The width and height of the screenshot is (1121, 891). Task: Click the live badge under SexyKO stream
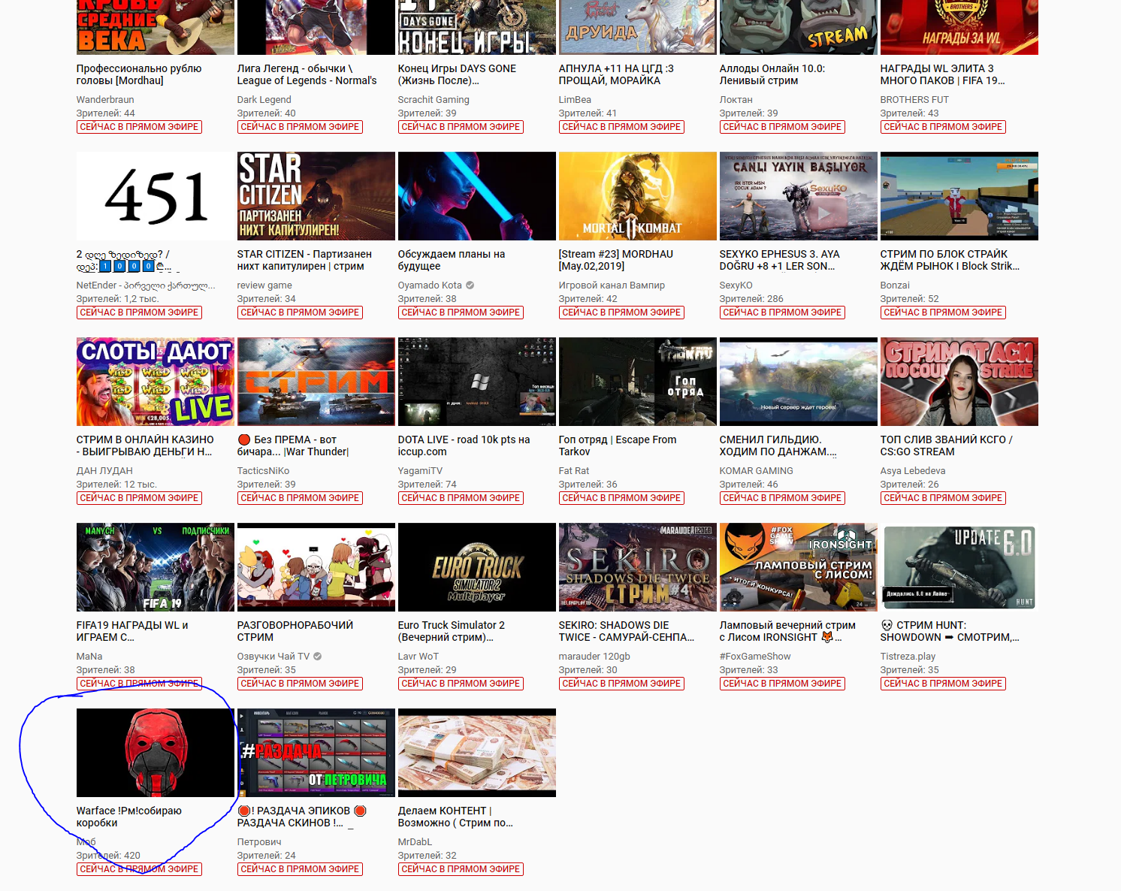pyautogui.click(x=781, y=313)
